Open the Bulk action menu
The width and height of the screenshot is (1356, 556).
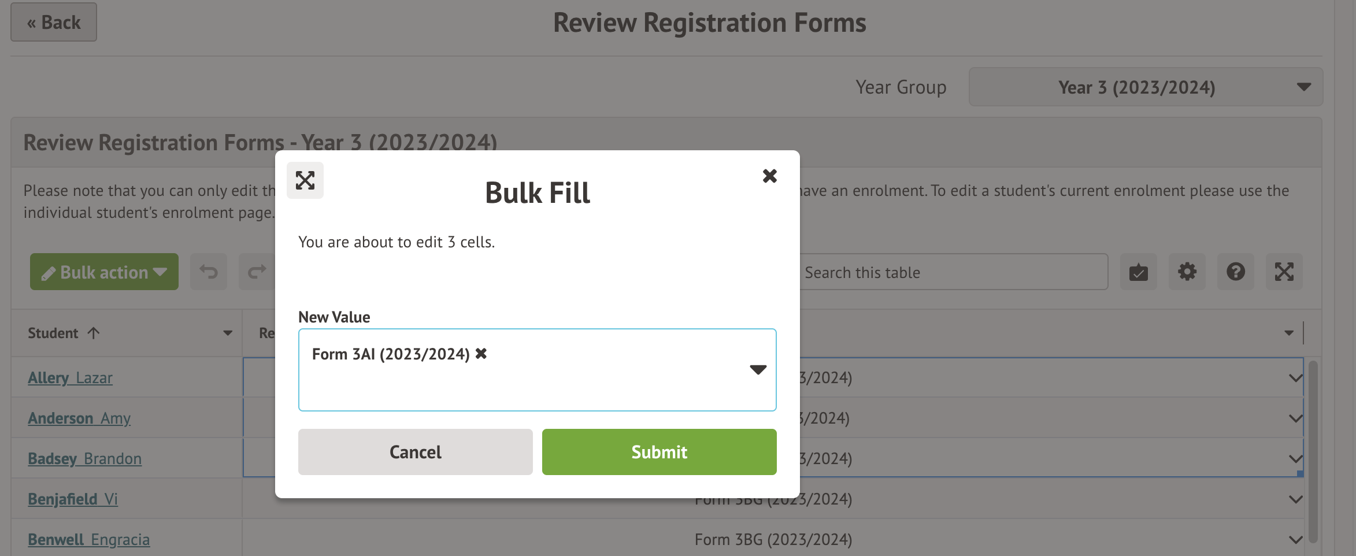104,272
